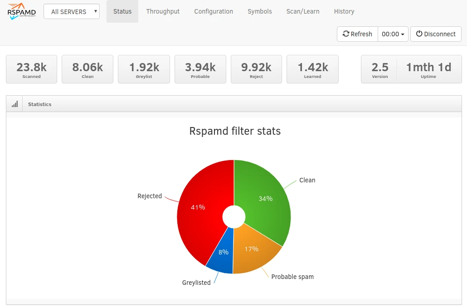Click the Learned counter tile
Screen dimensions: 467x308
click(312, 69)
